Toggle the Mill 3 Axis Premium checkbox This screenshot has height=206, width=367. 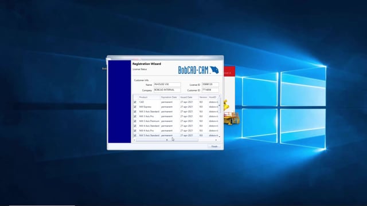coord(135,121)
